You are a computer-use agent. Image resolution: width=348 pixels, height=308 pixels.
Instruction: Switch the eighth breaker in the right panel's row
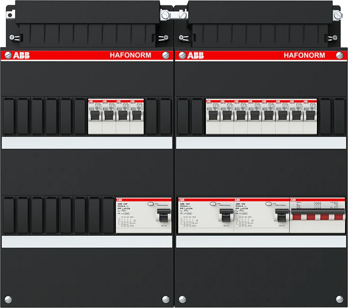coord(309,117)
